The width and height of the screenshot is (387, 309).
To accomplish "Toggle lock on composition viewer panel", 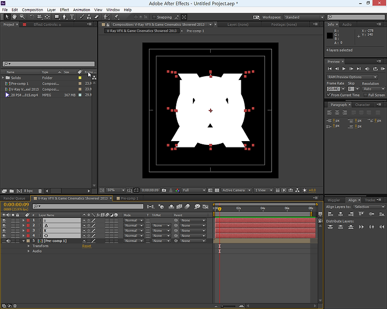I will click(x=108, y=25).
